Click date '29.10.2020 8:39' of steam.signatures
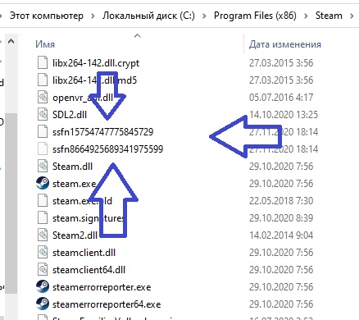The height and width of the screenshot is (320, 359). click(281, 218)
